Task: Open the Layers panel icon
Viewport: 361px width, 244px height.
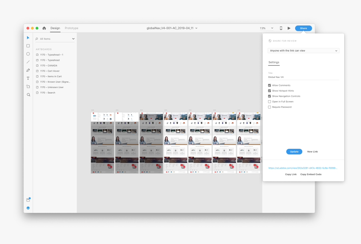Action: pos(28,208)
